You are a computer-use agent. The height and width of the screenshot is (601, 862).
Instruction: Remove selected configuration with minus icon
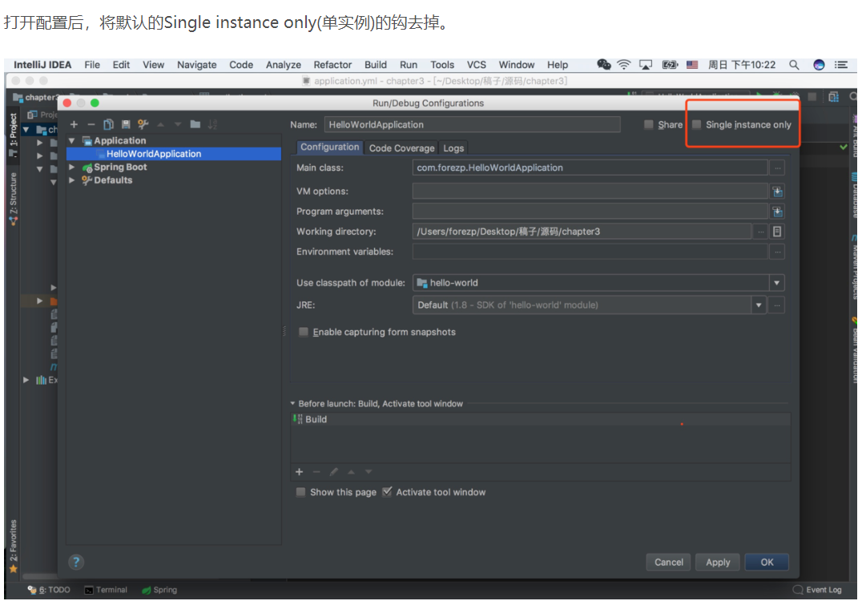pos(91,124)
